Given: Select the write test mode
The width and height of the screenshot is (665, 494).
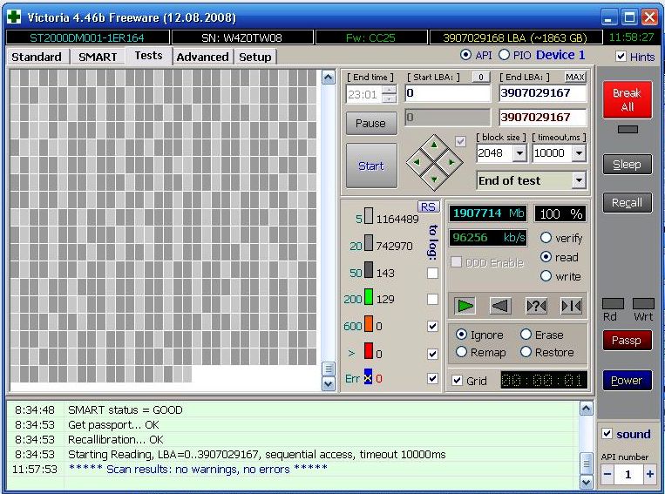Looking at the screenshot, I should point(546,276).
